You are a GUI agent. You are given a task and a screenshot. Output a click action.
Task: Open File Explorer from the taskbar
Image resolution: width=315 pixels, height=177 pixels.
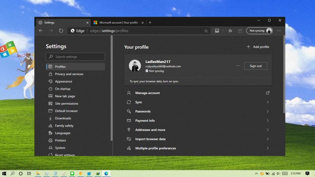click(x=38, y=173)
